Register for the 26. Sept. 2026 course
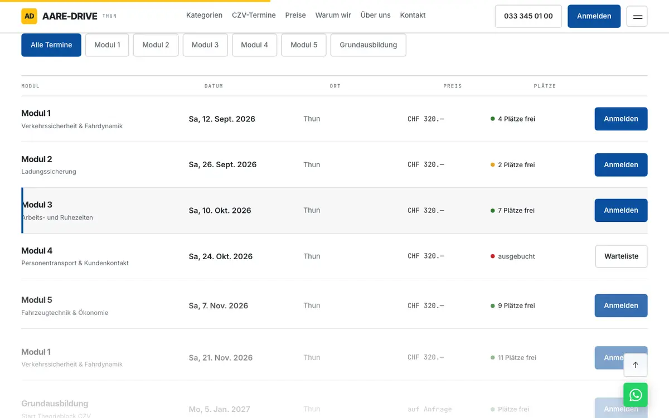This screenshot has width=669, height=418. tap(621, 165)
